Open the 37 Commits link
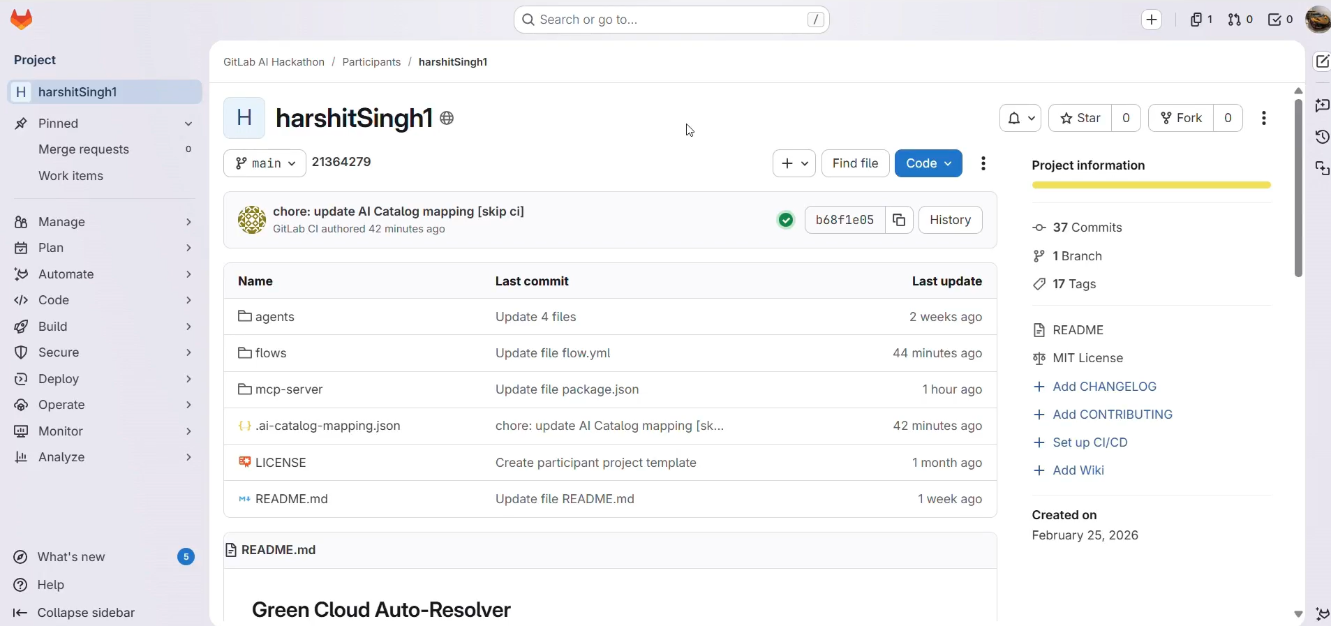Screen dimensions: 1331x626 tap(1087, 228)
